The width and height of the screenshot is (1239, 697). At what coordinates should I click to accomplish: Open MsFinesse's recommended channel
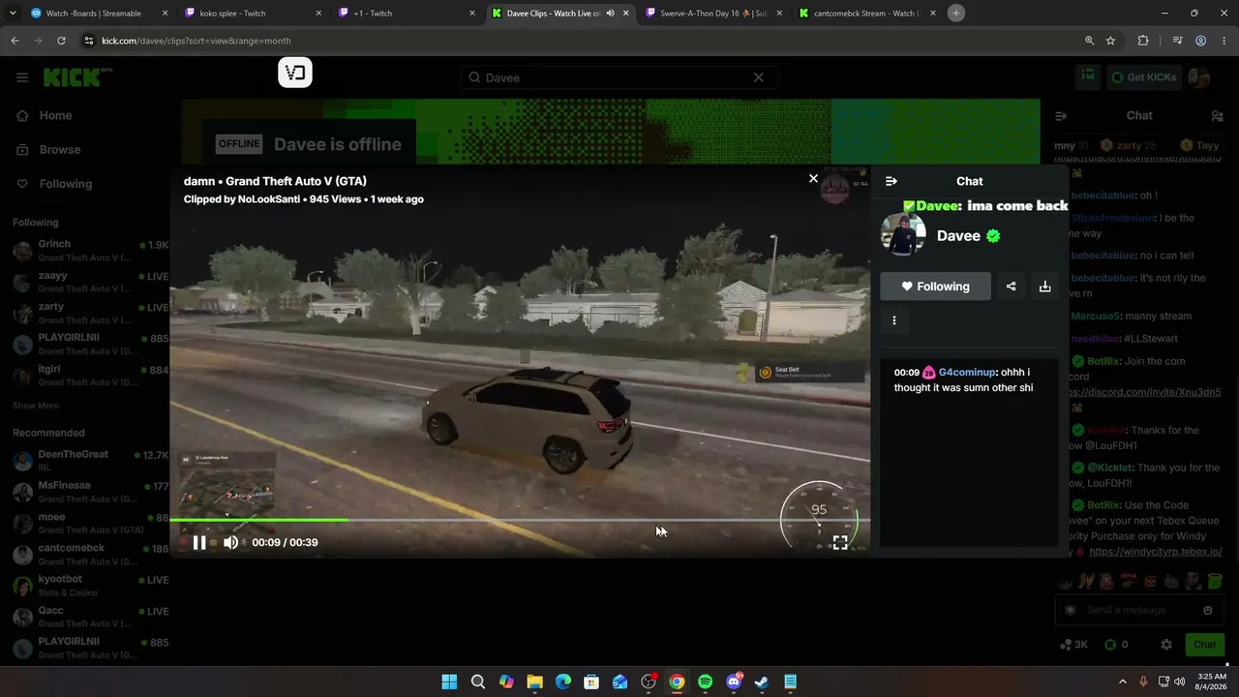91,492
